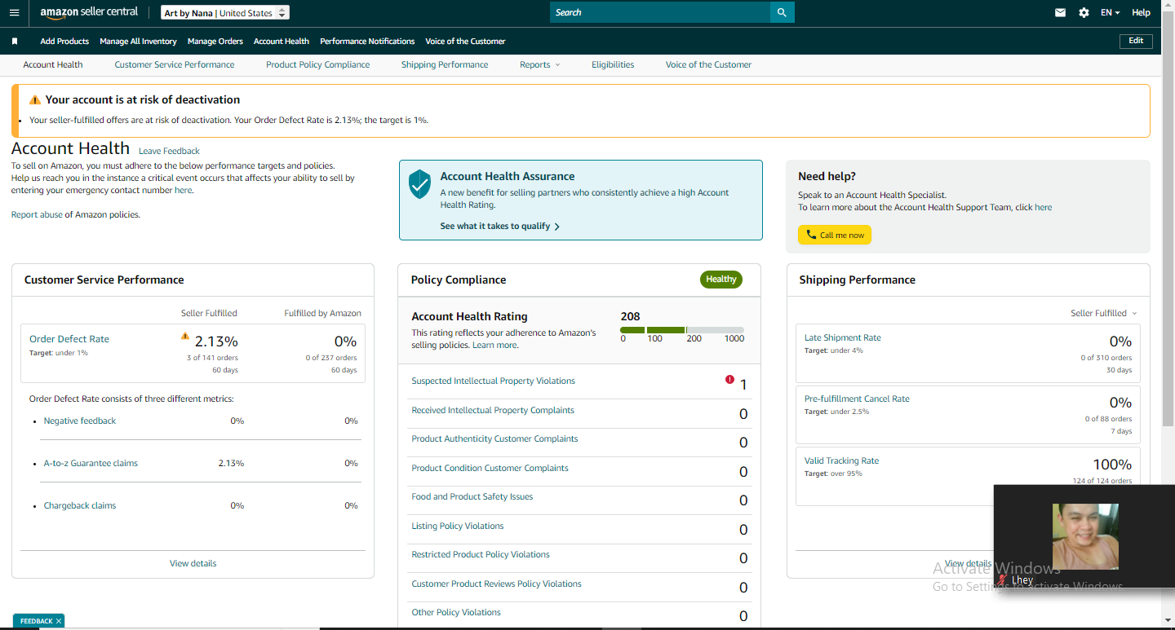Open the Order Defect Rate link

pyautogui.click(x=69, y=339)
